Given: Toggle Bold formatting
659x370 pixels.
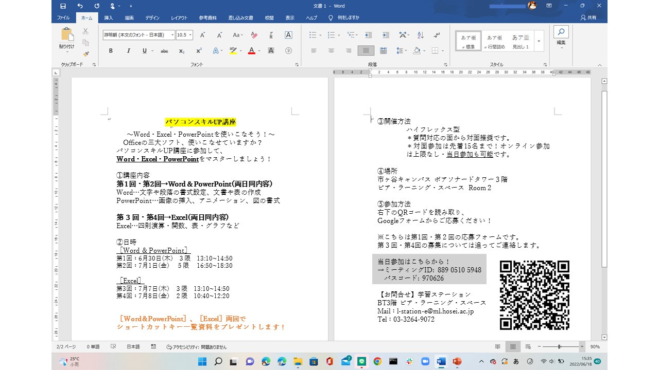Looking at the screenshot, I should (111, 51).
